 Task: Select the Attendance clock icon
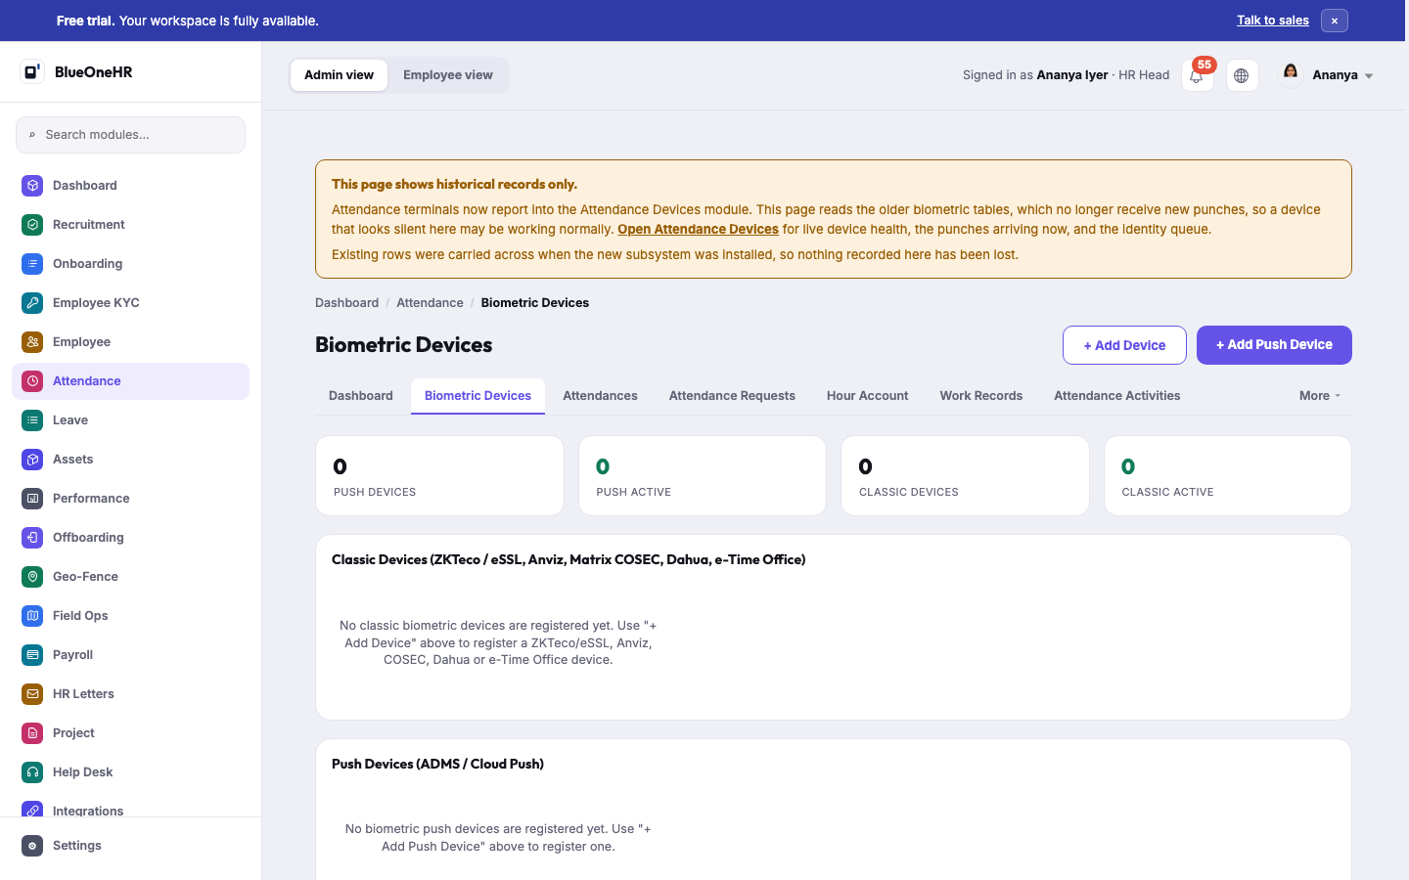tap(32, 380)
